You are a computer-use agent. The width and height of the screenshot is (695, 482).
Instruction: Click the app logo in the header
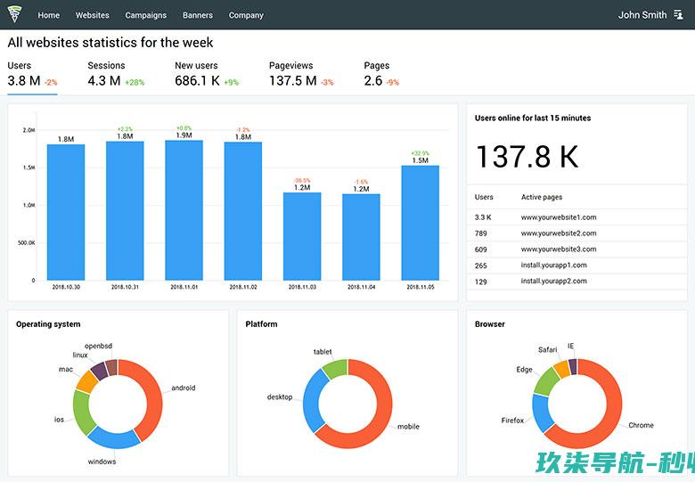[x=14, y=14]
